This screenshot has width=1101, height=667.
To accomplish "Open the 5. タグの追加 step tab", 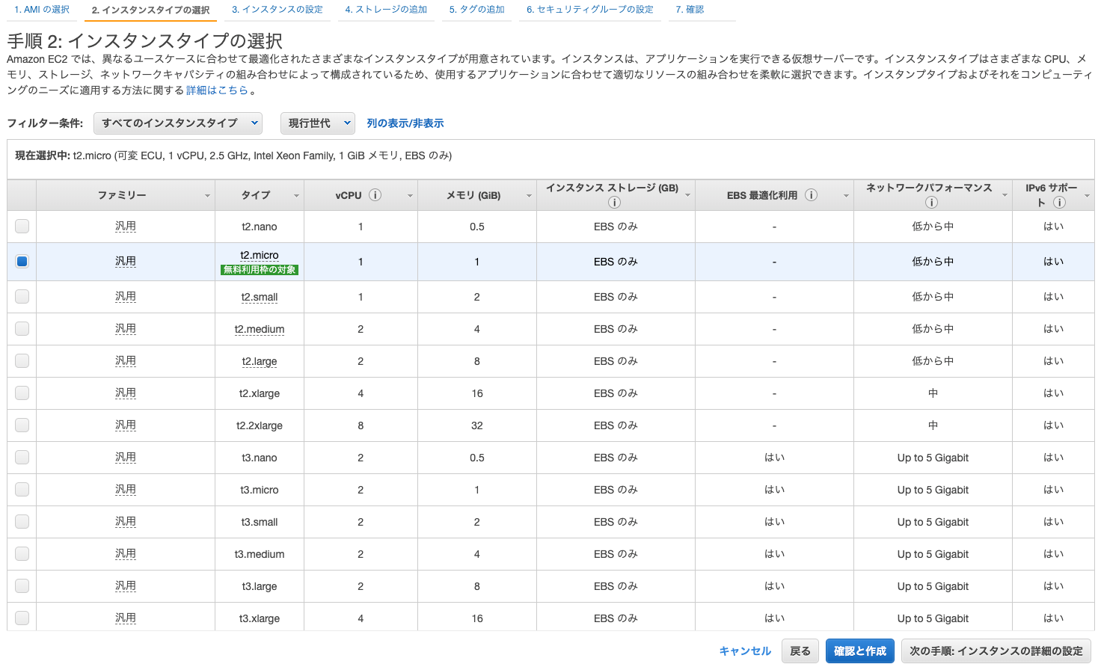I will [x=476, y=10].
